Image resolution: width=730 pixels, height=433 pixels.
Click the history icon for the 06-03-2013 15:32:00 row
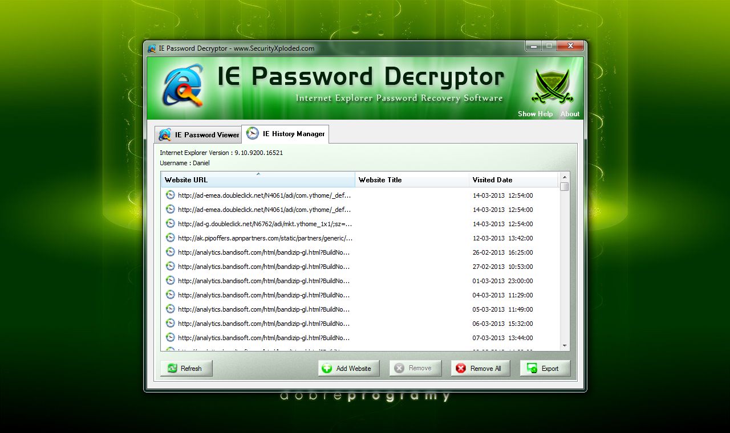pos(170,323)
